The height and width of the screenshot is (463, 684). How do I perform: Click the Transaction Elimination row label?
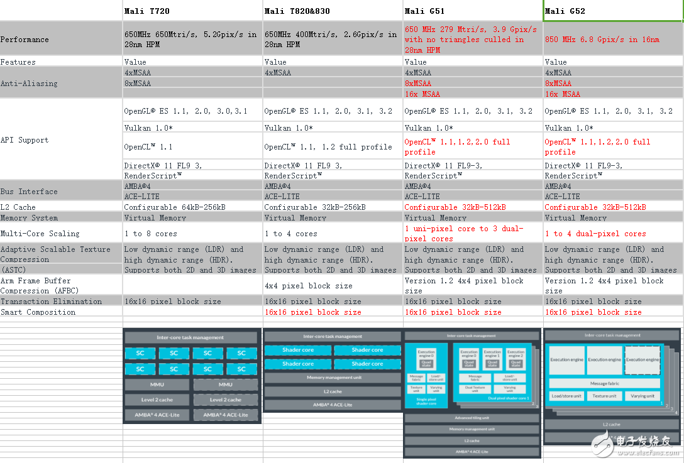(x=61, y=301)
